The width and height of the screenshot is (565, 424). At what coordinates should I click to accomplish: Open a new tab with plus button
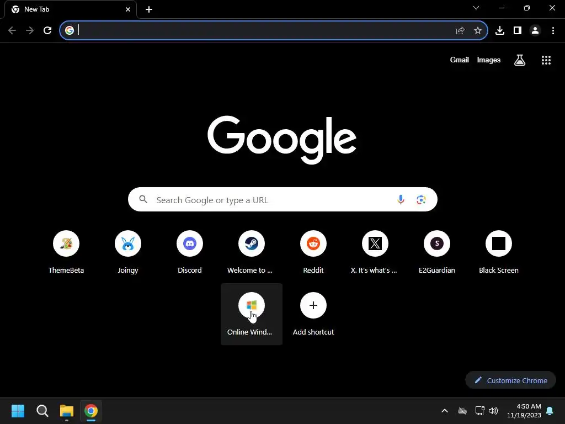click(149, 9)
